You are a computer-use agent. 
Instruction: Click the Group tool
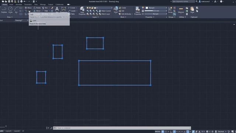pyautogui.click(x=170, y=10)
